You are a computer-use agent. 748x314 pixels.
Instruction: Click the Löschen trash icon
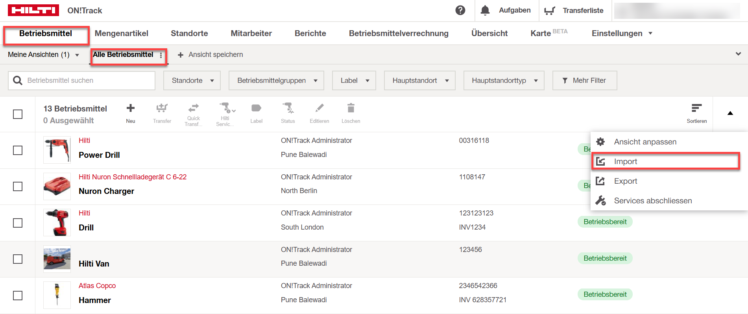[x=351, y=108]
